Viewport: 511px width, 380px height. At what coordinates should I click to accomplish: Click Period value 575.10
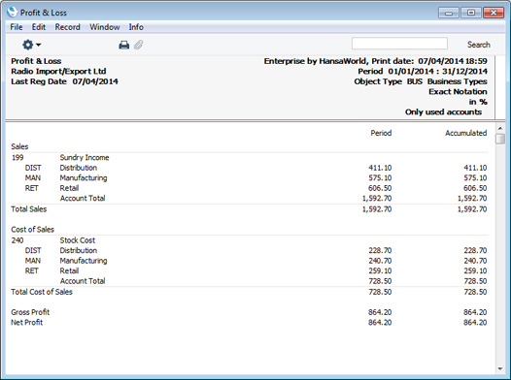click(x=380, y=177)
